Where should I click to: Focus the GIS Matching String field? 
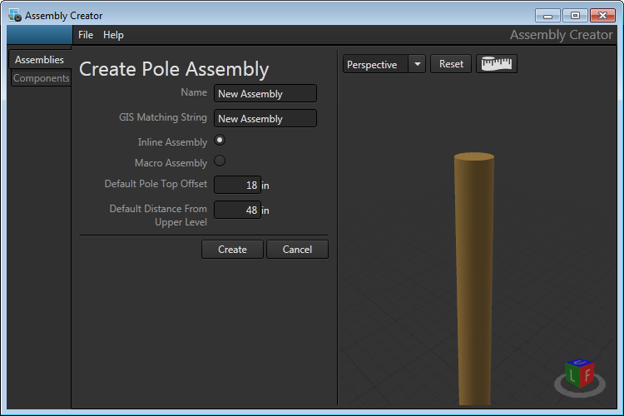pos(265,118)
